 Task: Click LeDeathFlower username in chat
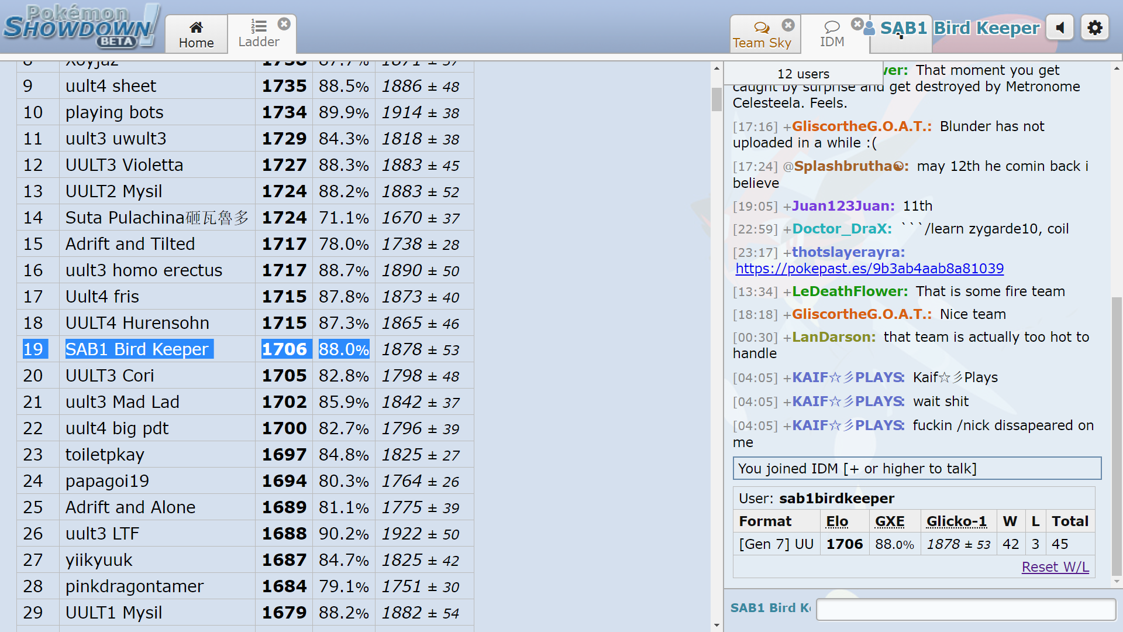click(850, 291)
